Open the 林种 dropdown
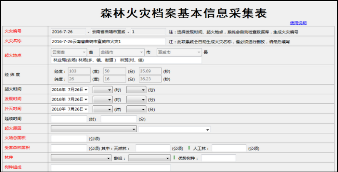The height and width of the screenshot is (172, 338). tap(81, 158)
